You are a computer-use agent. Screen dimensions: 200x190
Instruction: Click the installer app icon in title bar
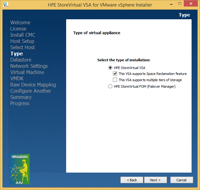(x=5, y=5)
